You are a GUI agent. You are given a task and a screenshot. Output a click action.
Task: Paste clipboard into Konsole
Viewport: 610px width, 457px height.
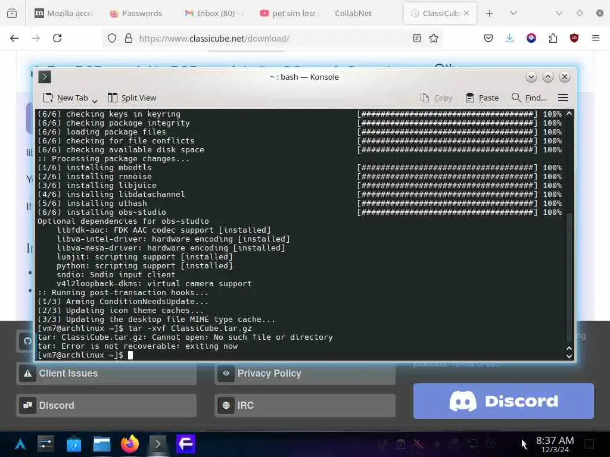pyautogui.click(x=482, y=98)
